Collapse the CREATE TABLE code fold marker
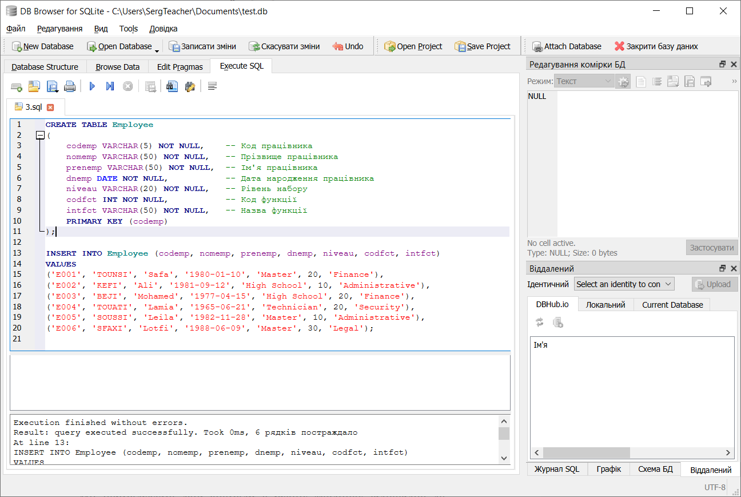This screenshot has width=741, height=497. pos(40,136)
